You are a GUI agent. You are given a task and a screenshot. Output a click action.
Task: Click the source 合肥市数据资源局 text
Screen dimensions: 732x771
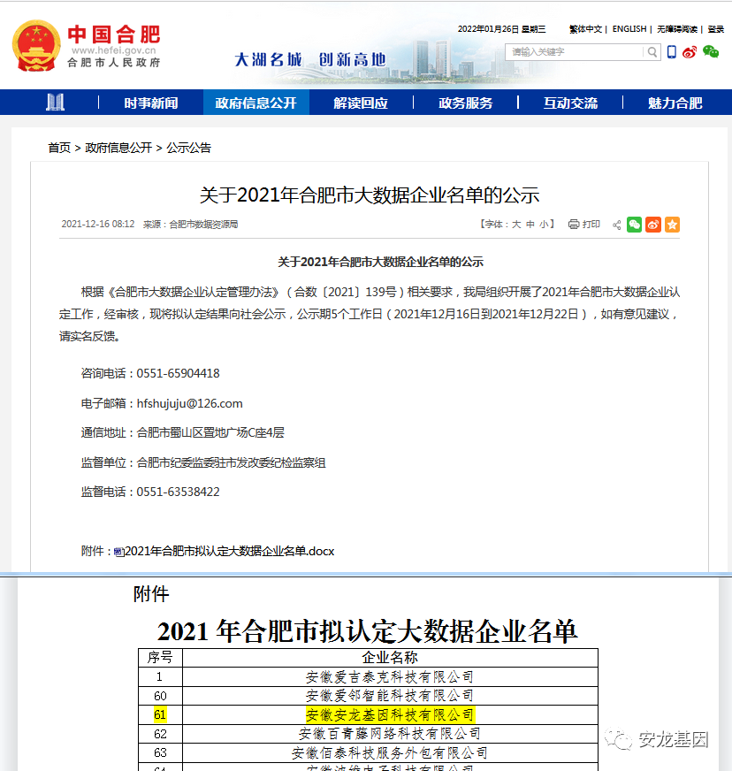click(x=203, y=225)
